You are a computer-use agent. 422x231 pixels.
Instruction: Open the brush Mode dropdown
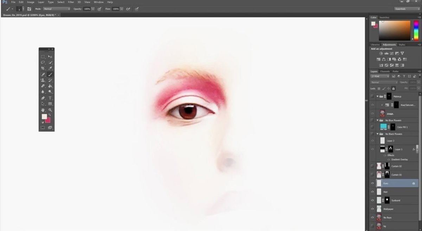57,9
